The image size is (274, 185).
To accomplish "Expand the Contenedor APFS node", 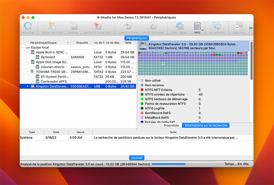I will (32, 81).
